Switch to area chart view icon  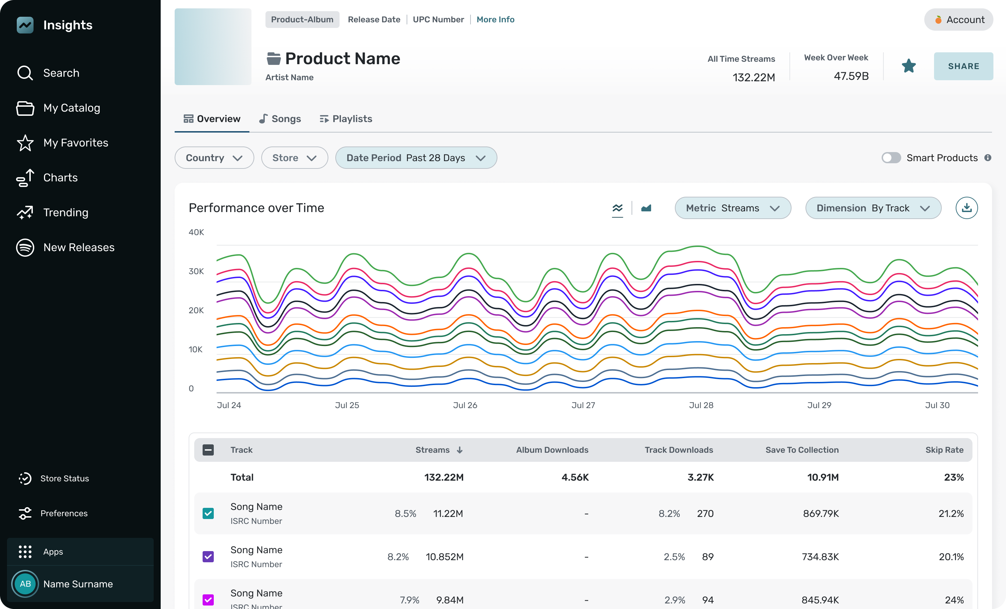click(646, 208)
